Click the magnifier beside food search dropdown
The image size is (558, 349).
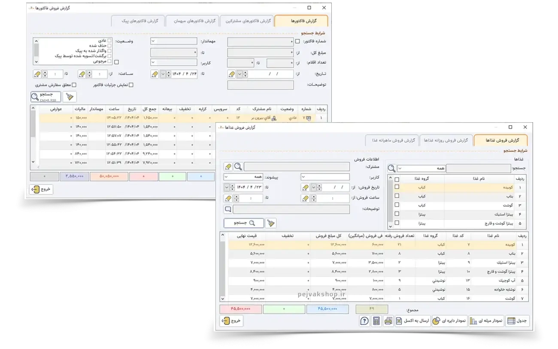391,168
